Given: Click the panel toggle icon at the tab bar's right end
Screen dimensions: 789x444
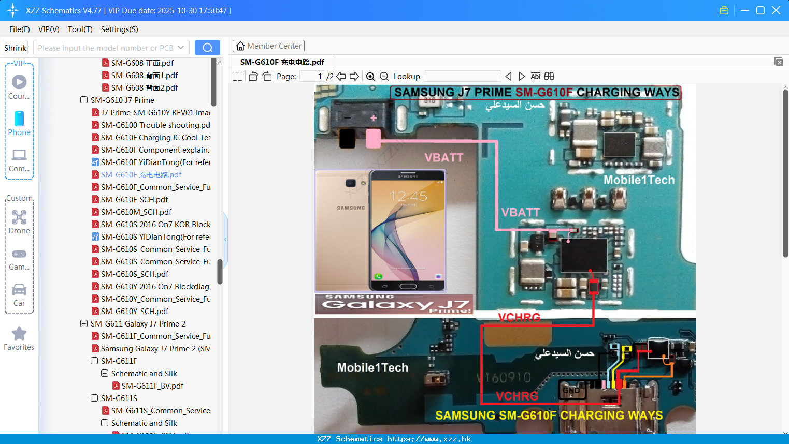Looking at the screenshot, I should (x=779, y=62).
